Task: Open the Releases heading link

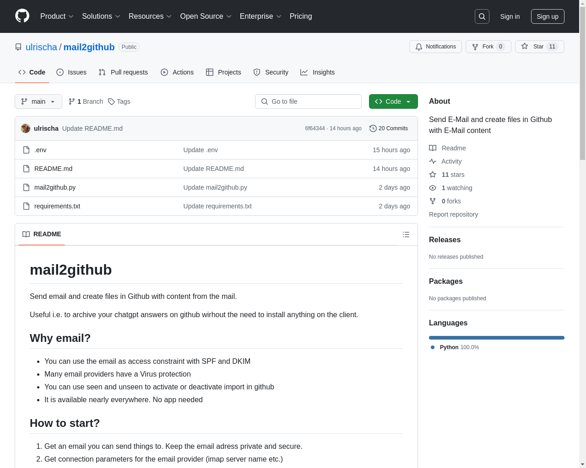Action: click(x=445, y=239)
